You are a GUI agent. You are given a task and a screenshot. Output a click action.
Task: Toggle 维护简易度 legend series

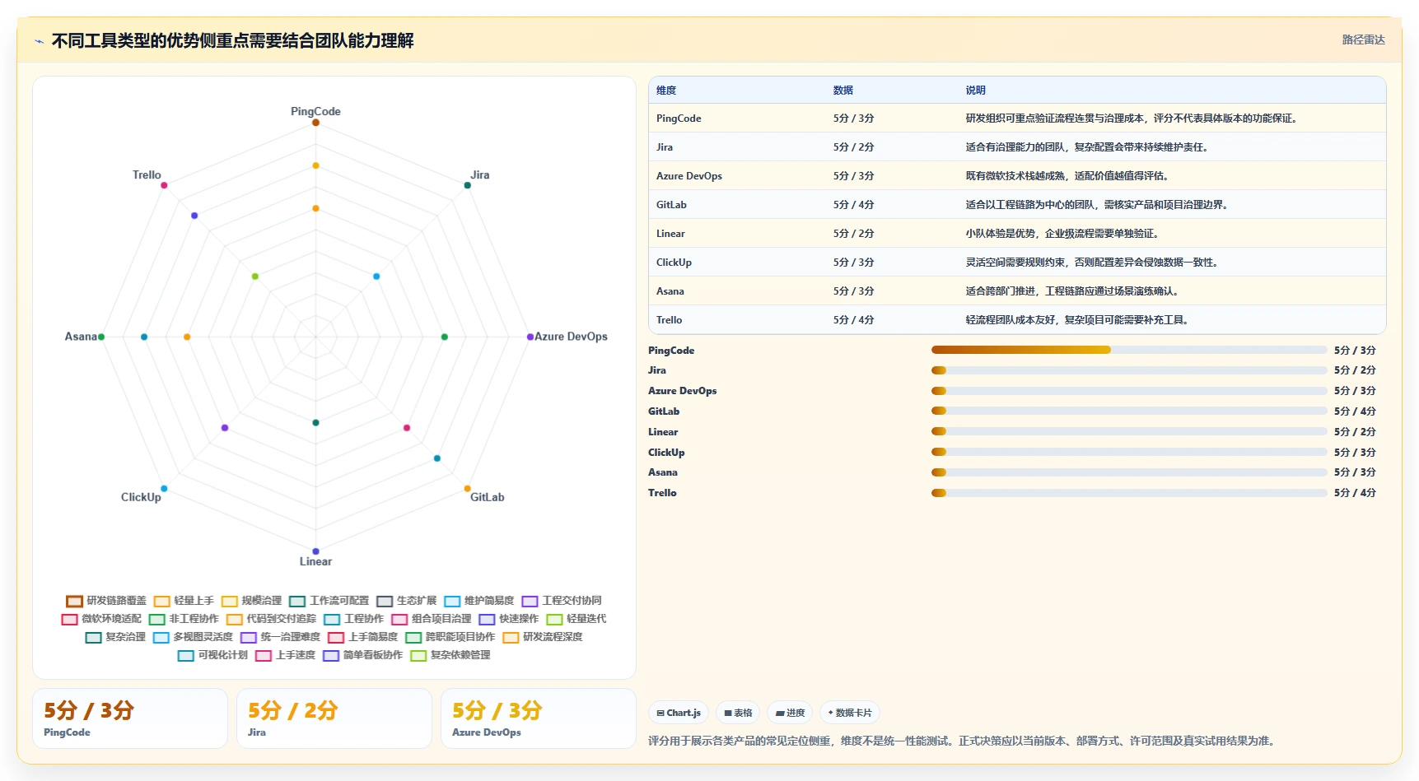pyautogui.click(x=479, y=601)
